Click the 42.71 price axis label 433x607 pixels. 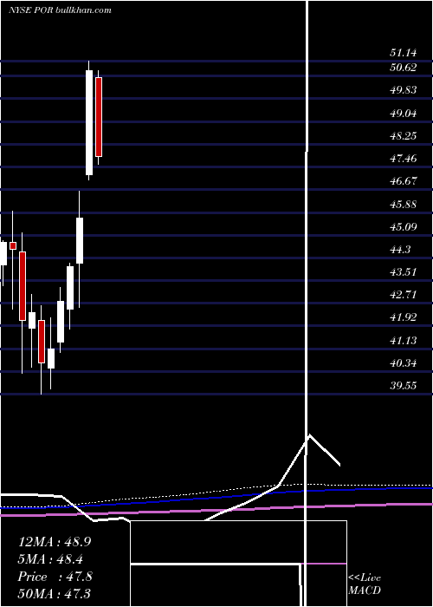click(404, 295)
